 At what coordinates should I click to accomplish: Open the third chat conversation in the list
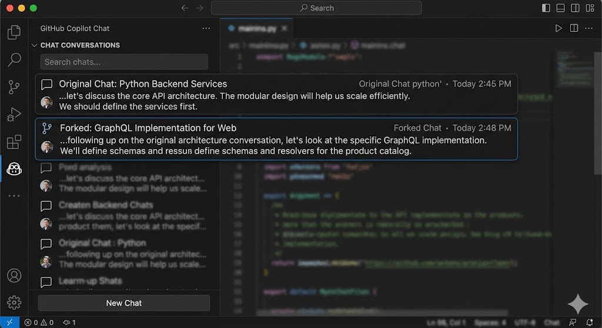(x=124, y=178)
